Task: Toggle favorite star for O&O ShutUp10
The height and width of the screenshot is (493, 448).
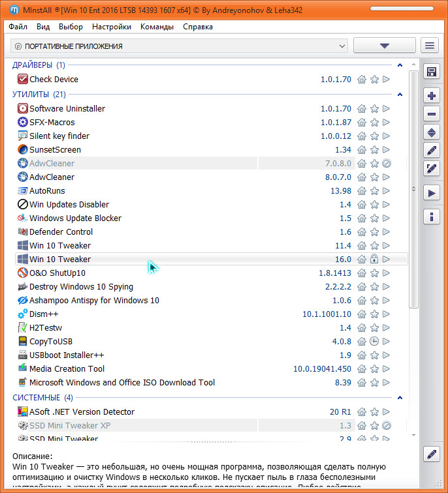Action: 374,273
